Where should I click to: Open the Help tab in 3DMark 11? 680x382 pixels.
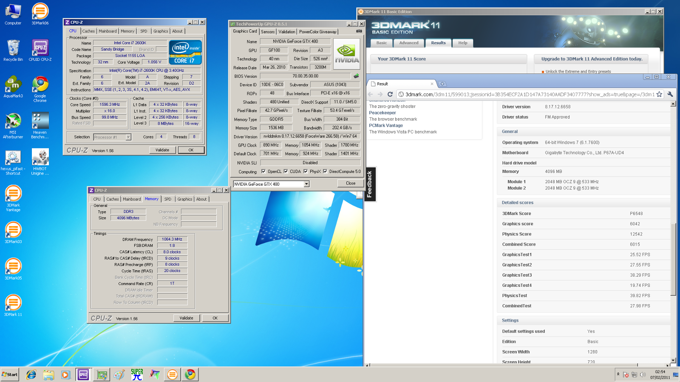point(463,43)
